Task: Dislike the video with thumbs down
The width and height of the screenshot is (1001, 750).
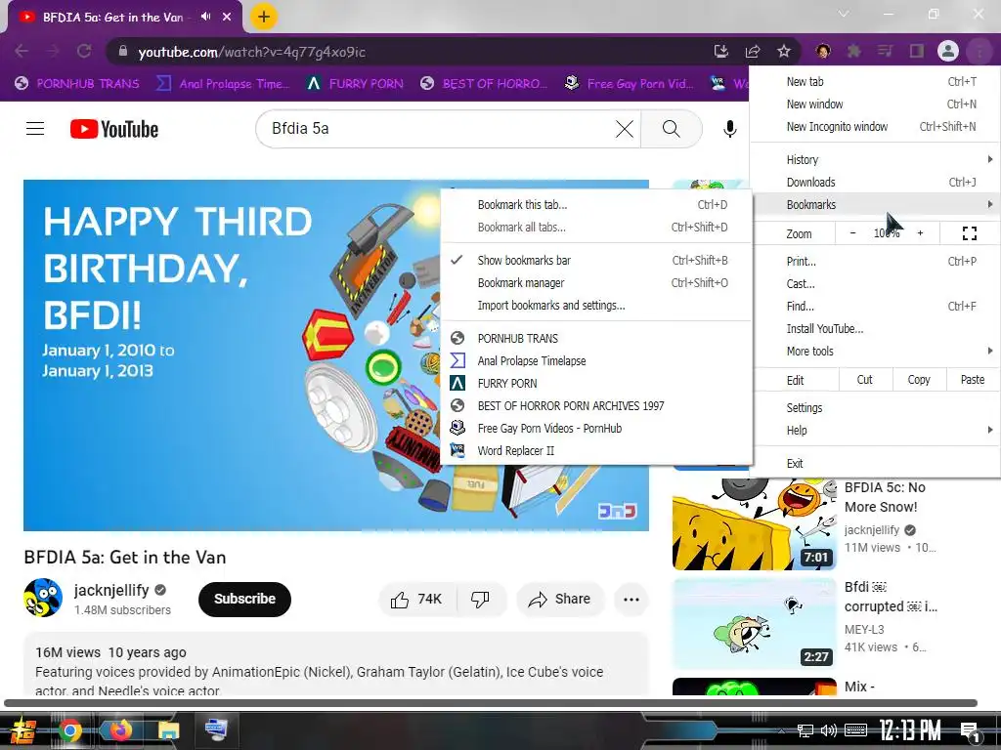Action: [x=480, y=599]
